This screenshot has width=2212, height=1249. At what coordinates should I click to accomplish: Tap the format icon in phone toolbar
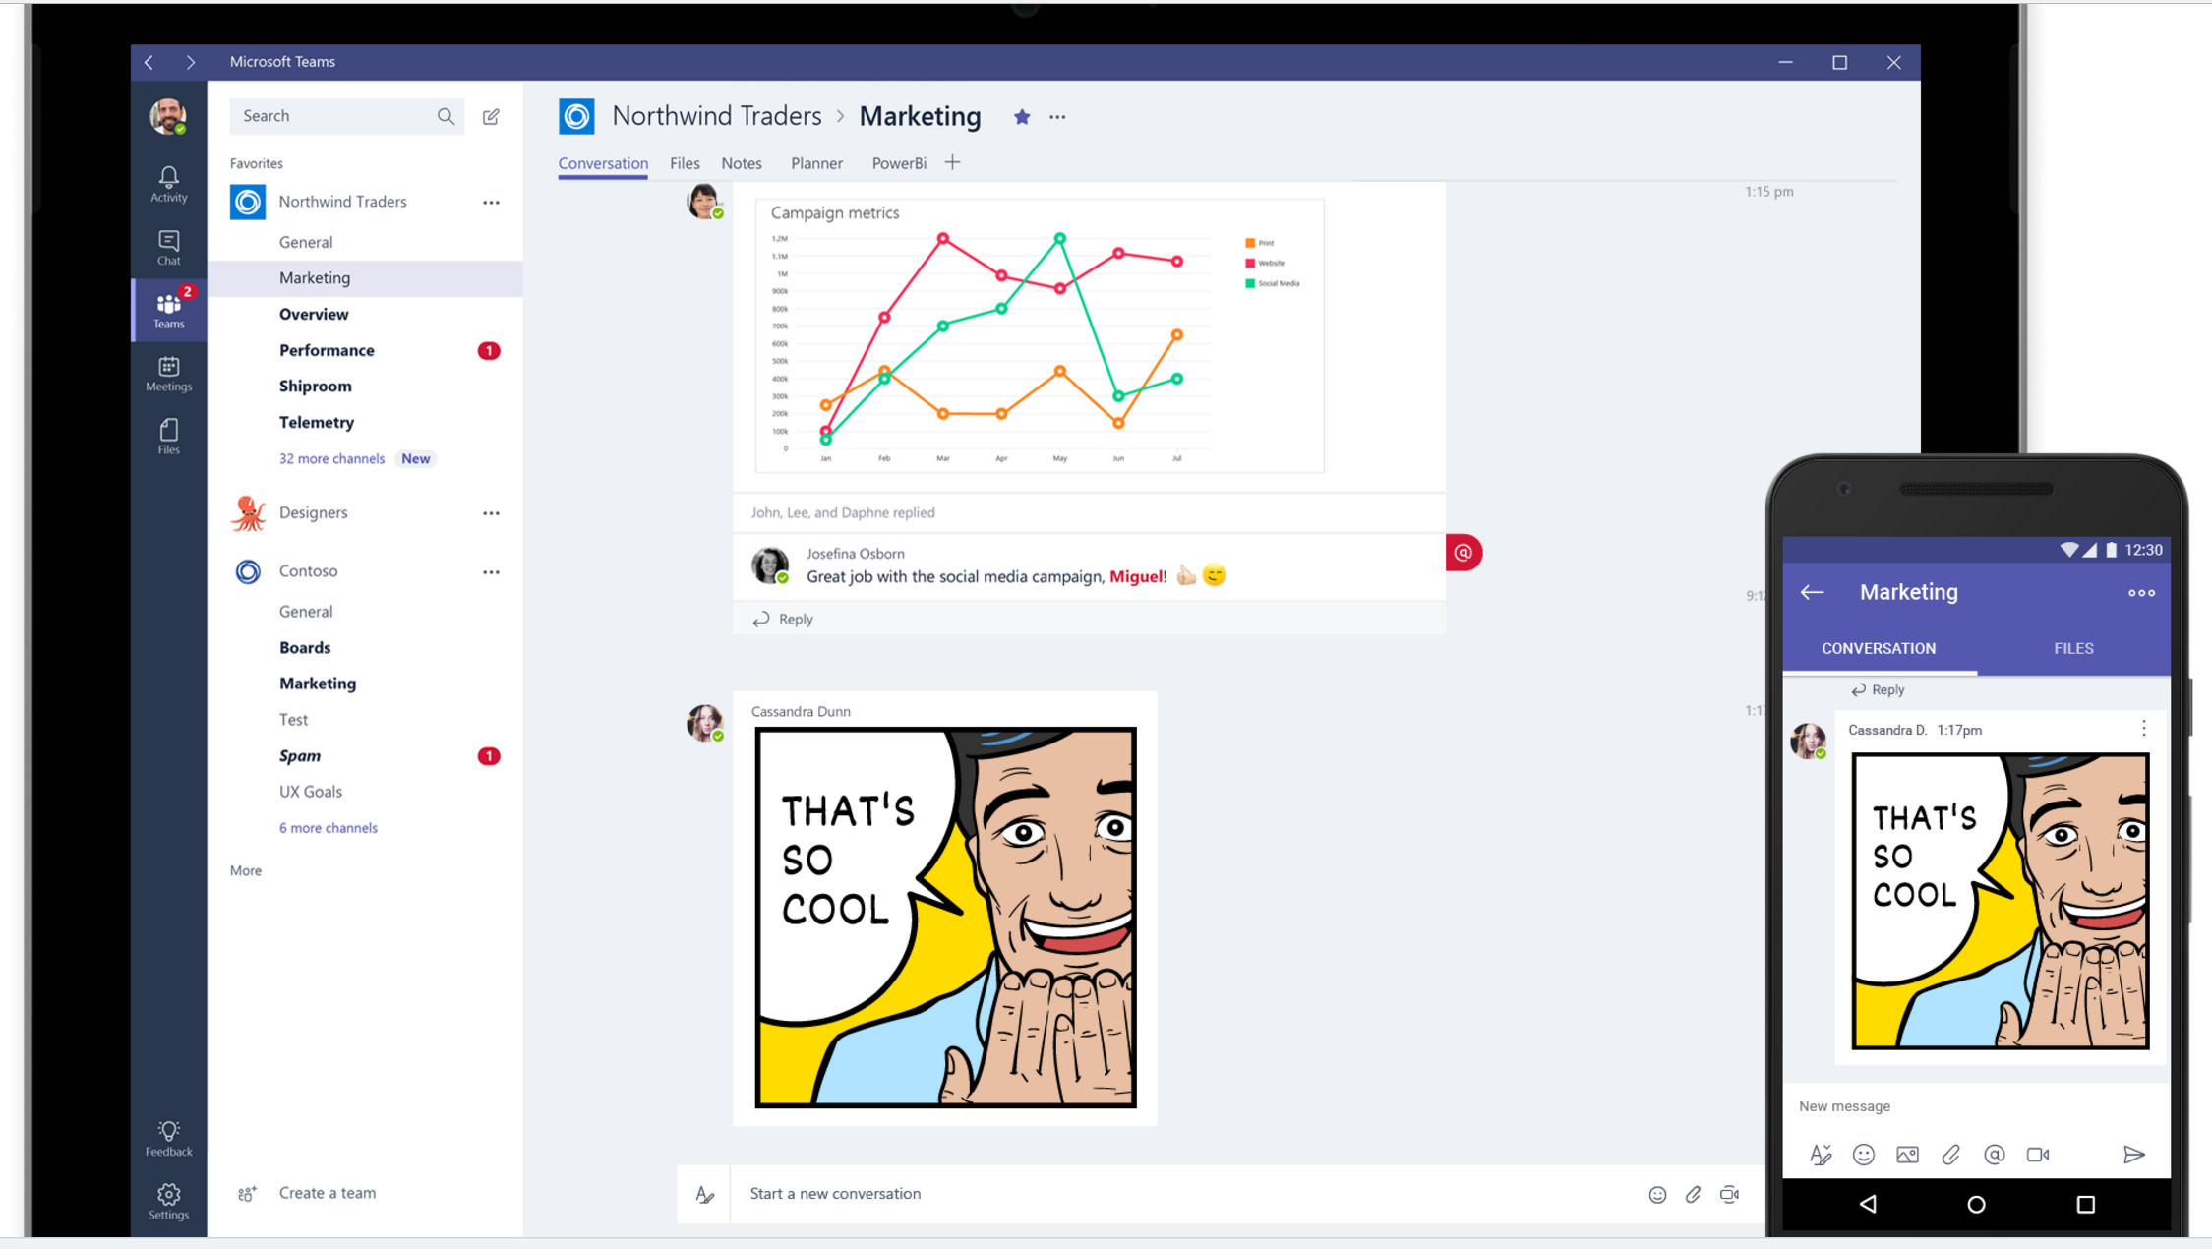(1820, 1155)
